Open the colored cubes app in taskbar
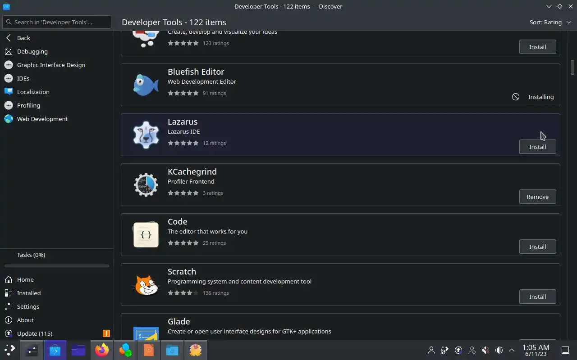 125,350
